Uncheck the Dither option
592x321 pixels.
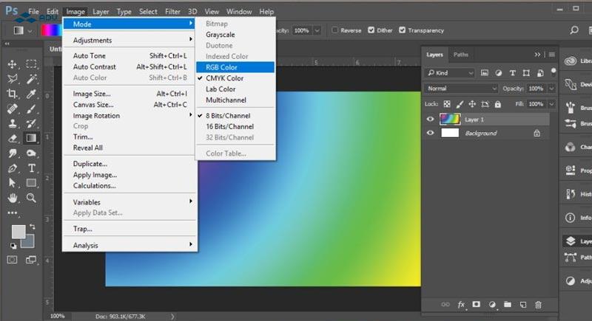pyautogui.click(x=369, y=30)
